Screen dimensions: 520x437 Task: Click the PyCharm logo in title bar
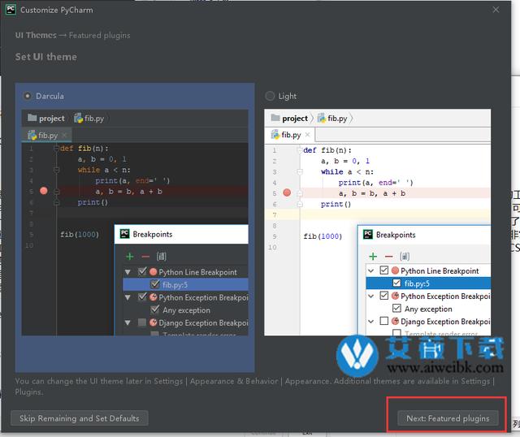click(x=11, y=10)
